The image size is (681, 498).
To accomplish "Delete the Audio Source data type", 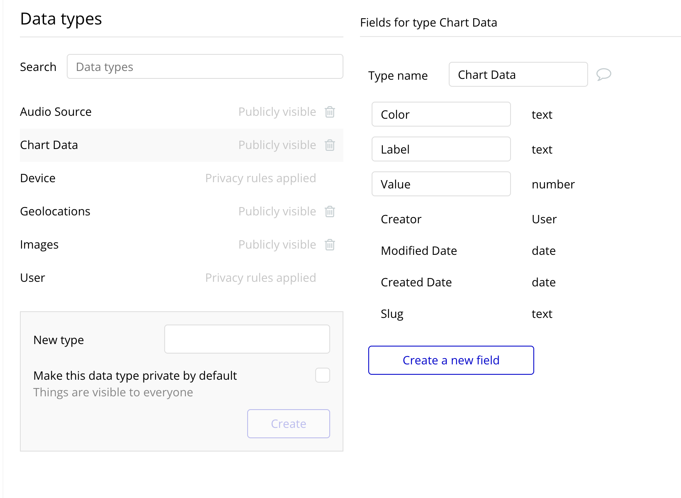I will pyautogui.click(x=330, y=112).
